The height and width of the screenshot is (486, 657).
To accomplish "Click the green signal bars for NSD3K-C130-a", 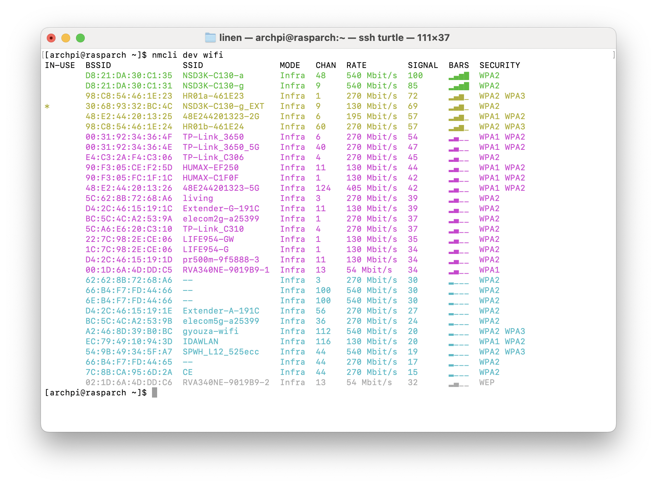I will click(459, 76).
